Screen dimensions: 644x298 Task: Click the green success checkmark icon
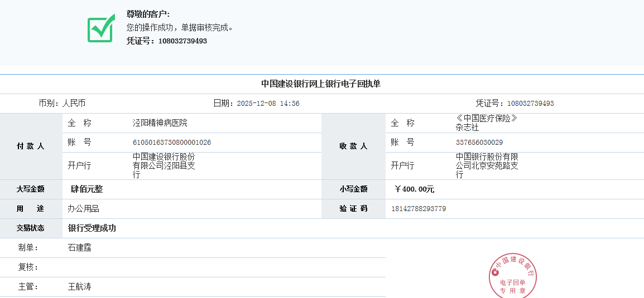point(101,28)
